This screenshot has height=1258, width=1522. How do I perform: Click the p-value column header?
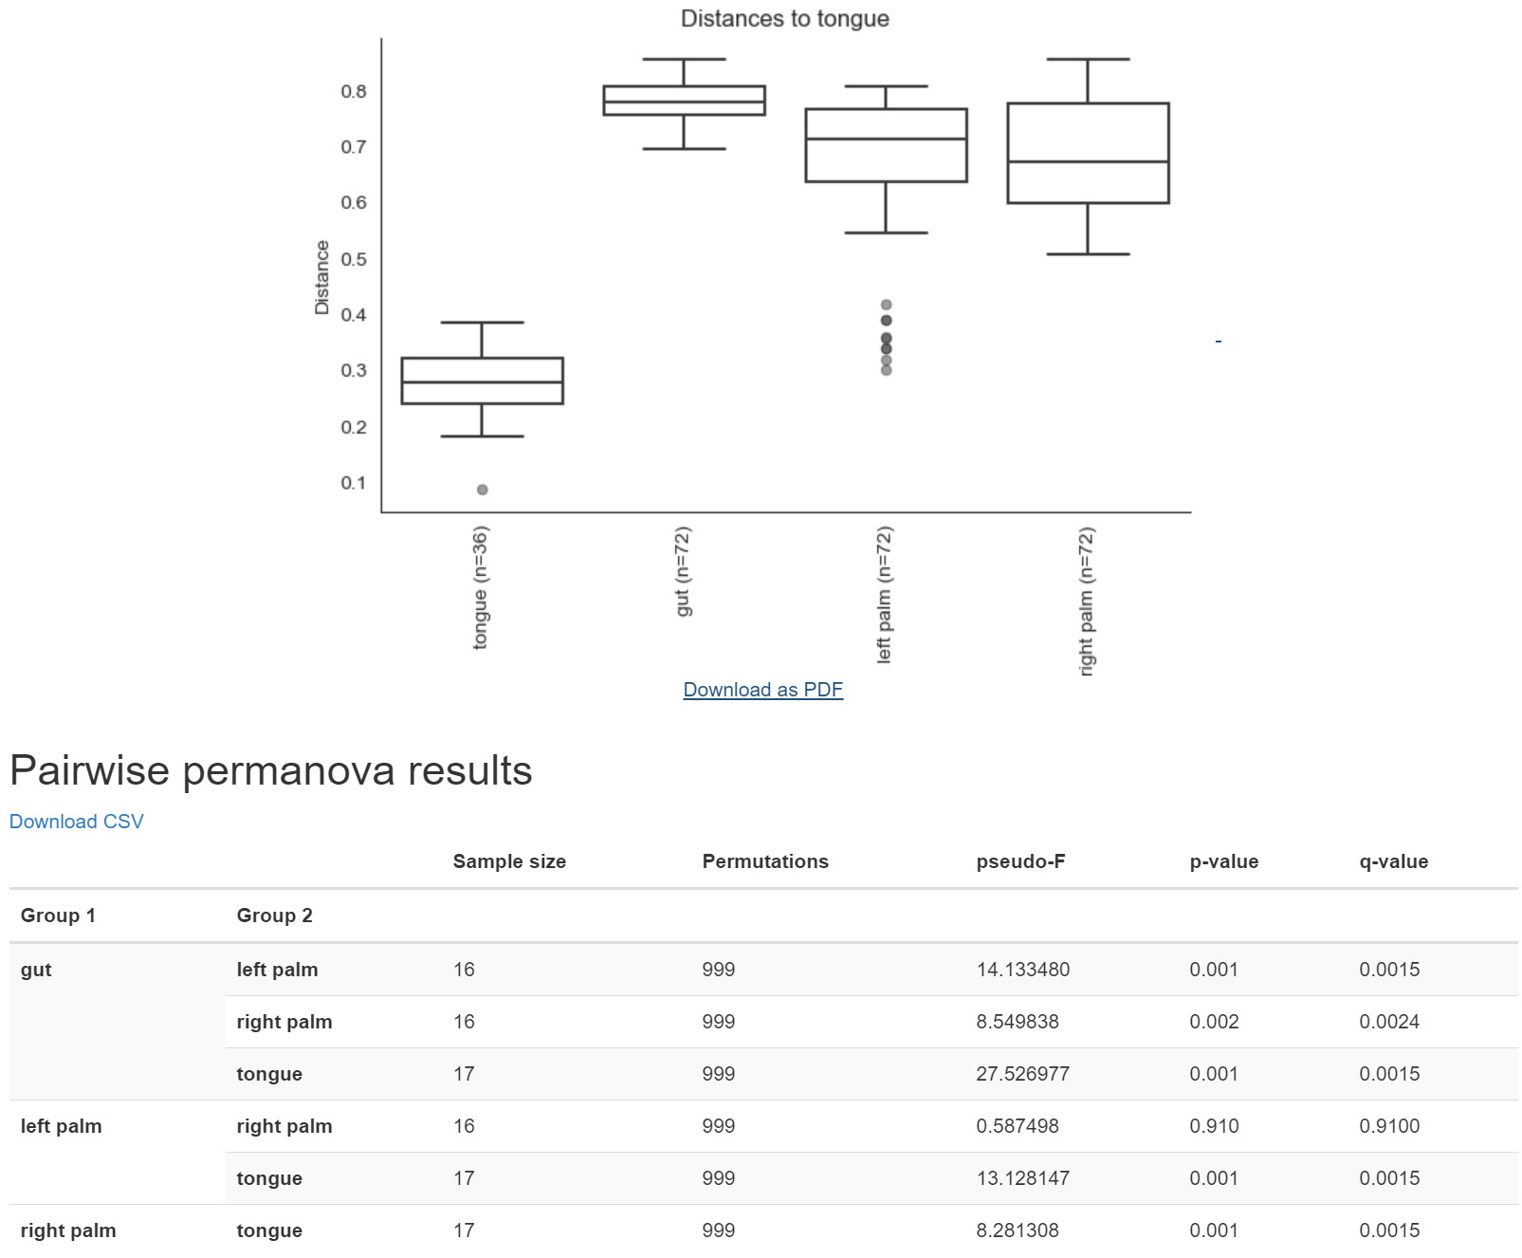(1224, 861)
